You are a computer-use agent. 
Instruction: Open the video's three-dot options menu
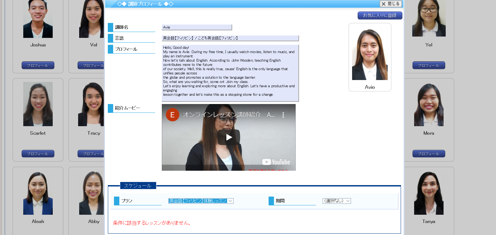coord(283,115)
